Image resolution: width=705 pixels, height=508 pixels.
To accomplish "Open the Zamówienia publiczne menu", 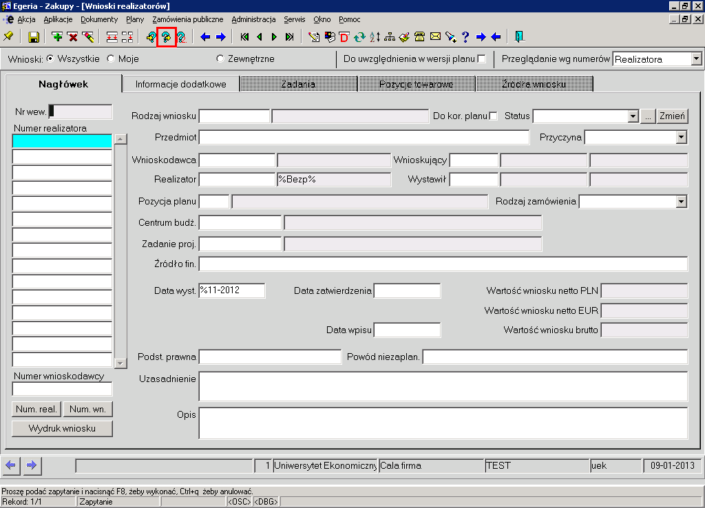I will click(187, 19).
